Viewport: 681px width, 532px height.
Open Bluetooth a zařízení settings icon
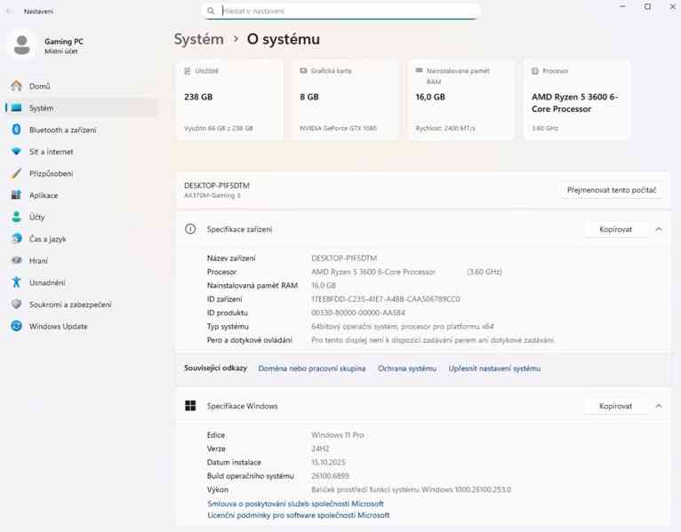point(16,130)
